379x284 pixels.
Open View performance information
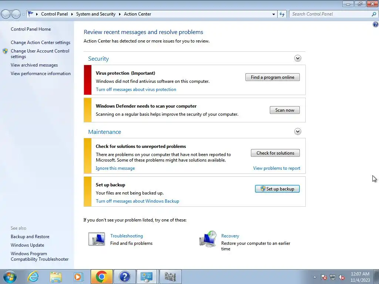click(x=41, y=74)
